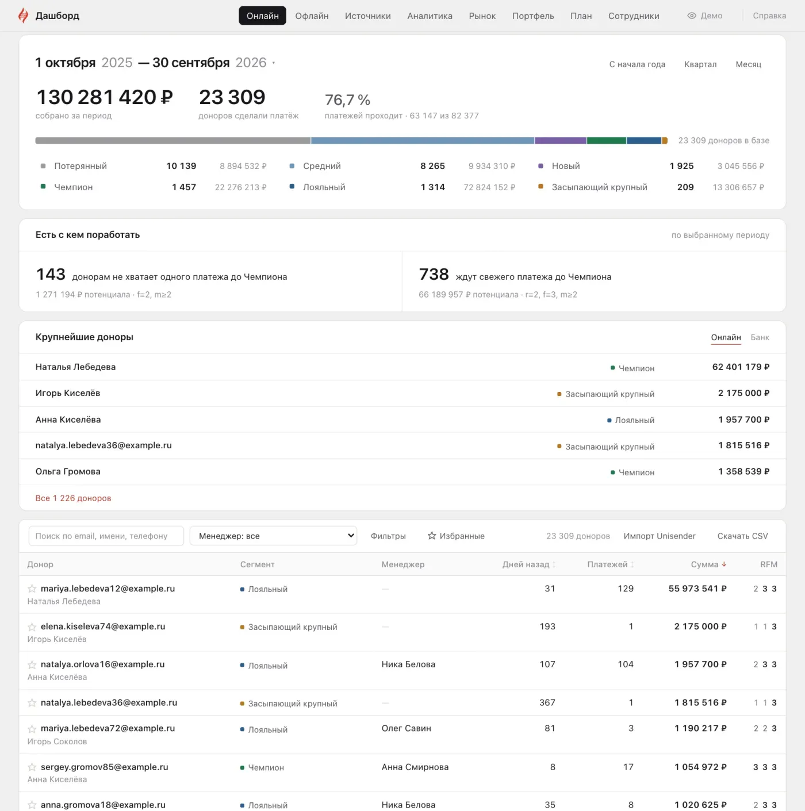Image resolution: width=805 pixels, height=811 pixels.
Task: Go to the Сотрудники tab
Action: point(634,16)
